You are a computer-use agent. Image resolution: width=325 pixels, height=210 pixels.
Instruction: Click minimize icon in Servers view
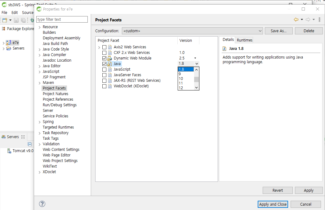coord(30,144)
